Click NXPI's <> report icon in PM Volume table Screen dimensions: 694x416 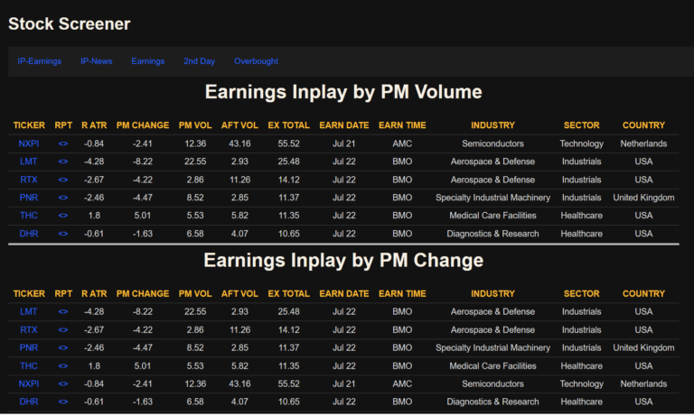point(63,143)
